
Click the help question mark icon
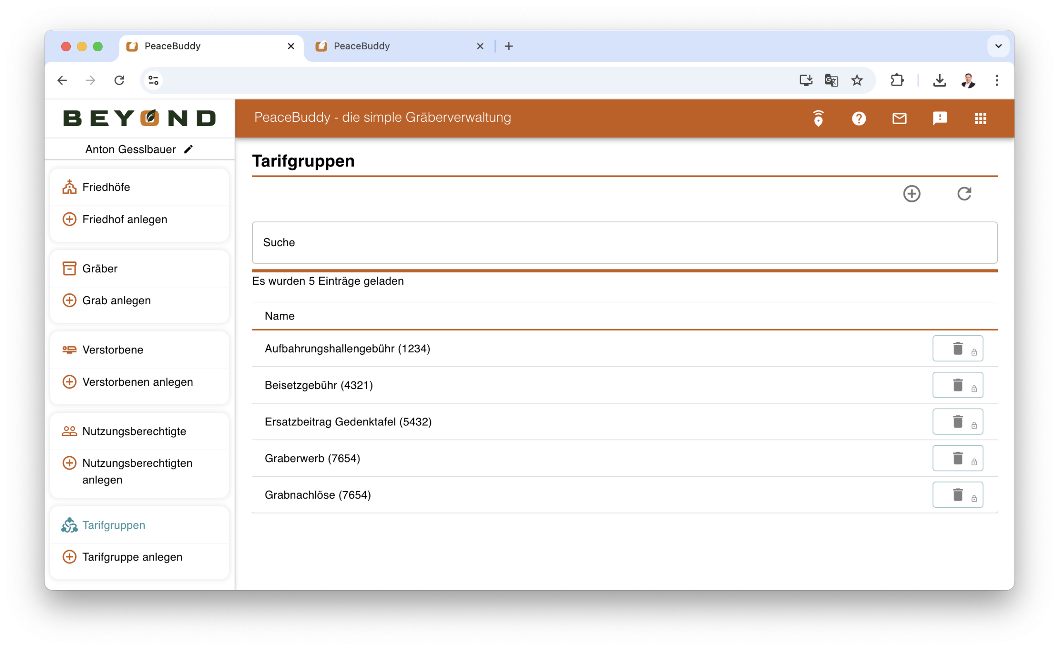click(858, 118)
